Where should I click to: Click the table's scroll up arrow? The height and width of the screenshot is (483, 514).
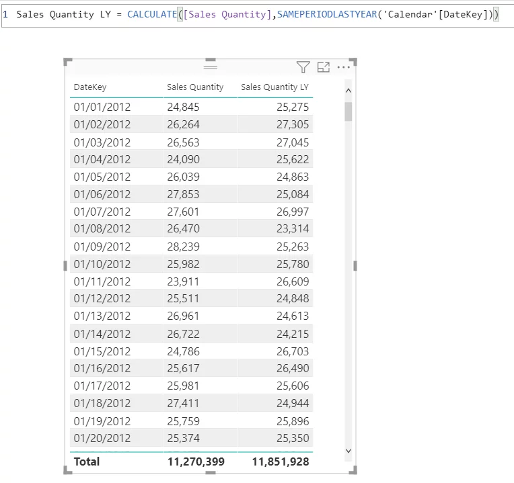[x=348, y=91]
